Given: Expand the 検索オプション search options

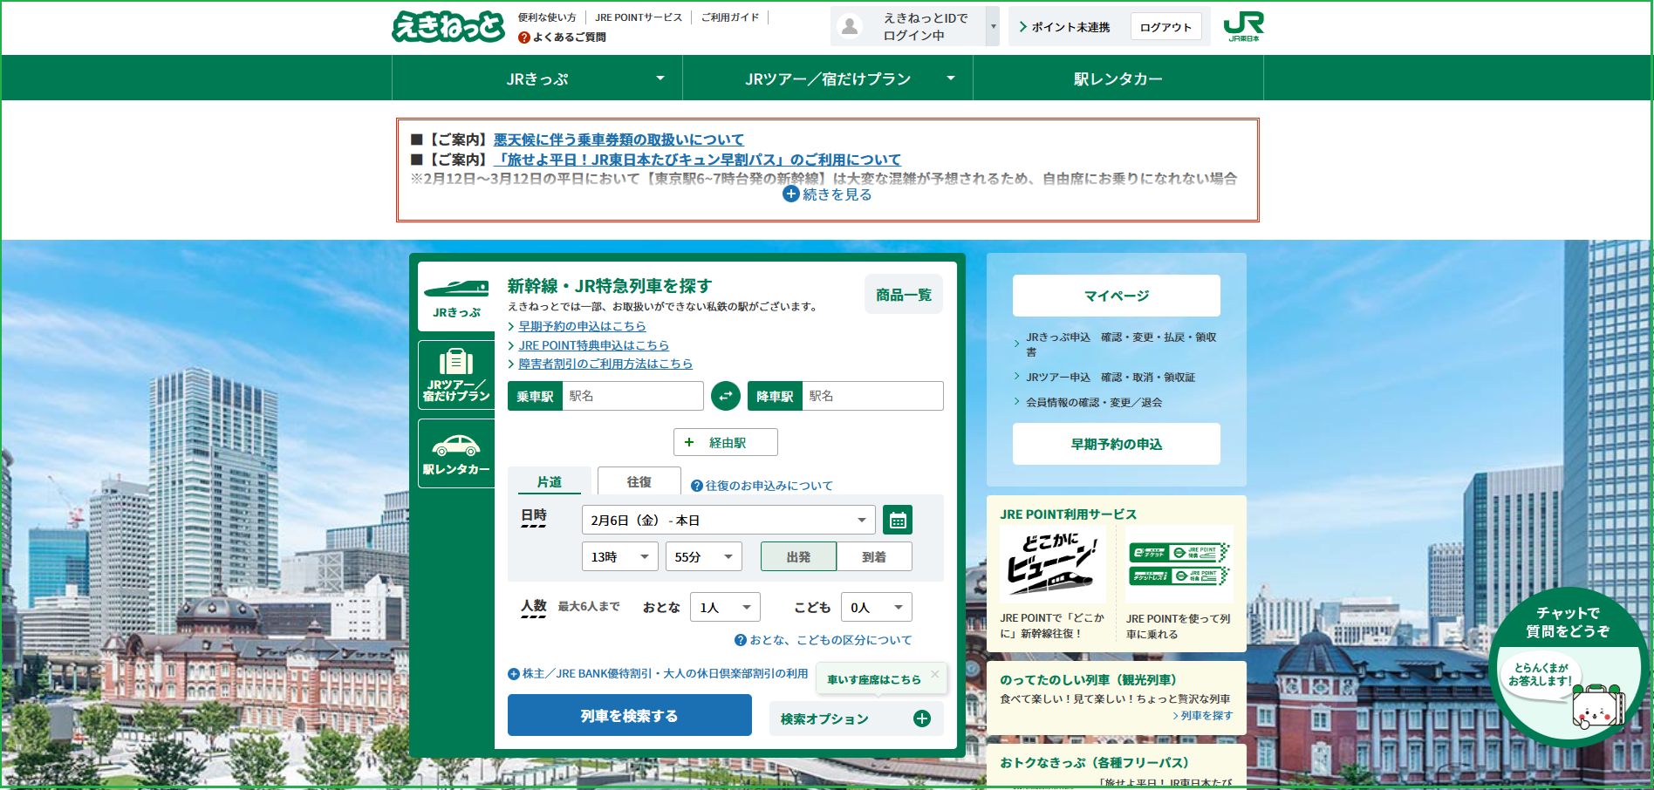Looking at the screenshot, I should click(855, 718).
